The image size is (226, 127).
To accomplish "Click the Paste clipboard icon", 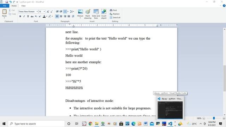I will (x=4, y=12).
